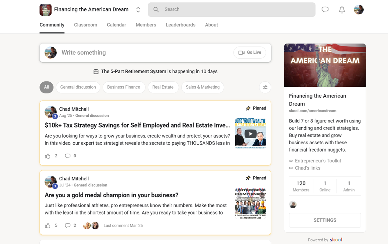Play the Tax Strategy video thumbnail

coord(251,134)
